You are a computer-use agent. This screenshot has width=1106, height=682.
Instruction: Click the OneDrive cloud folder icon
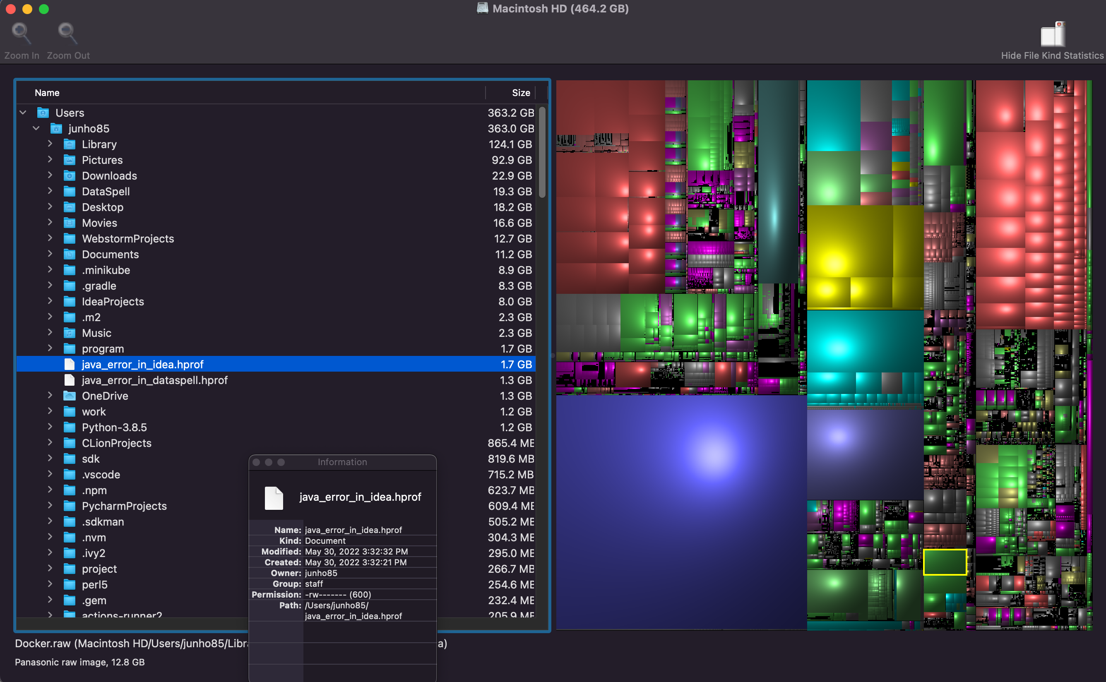pos(70,396)
